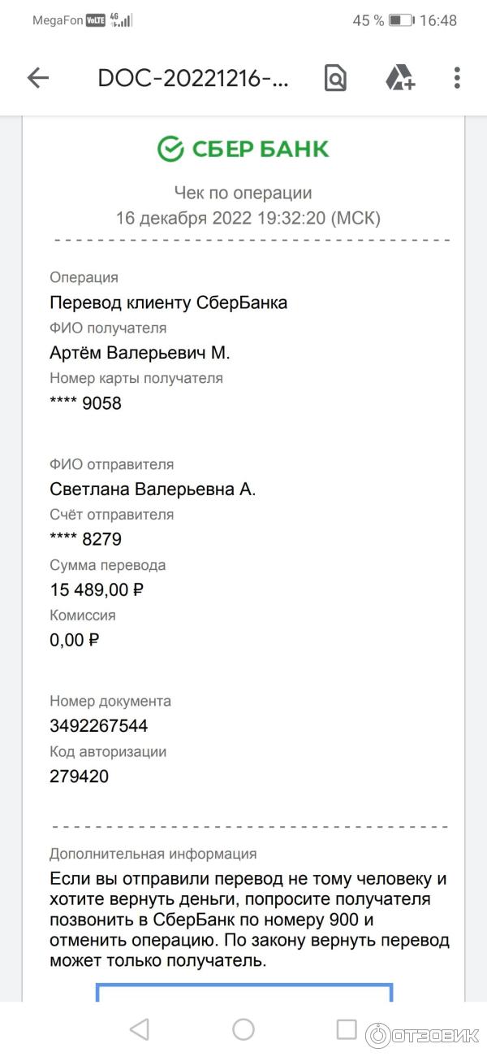The width and height of the screenshot is (487, 1057).
Task: Tap the battery indicator in status bar
Action: (401, 20)
